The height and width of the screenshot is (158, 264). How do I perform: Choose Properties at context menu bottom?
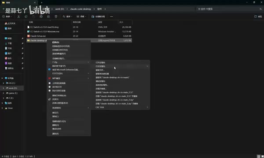[69, 134]
